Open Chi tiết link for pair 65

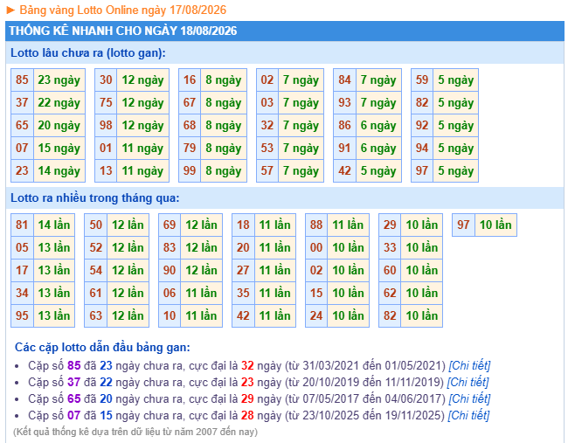pos(469,398)
